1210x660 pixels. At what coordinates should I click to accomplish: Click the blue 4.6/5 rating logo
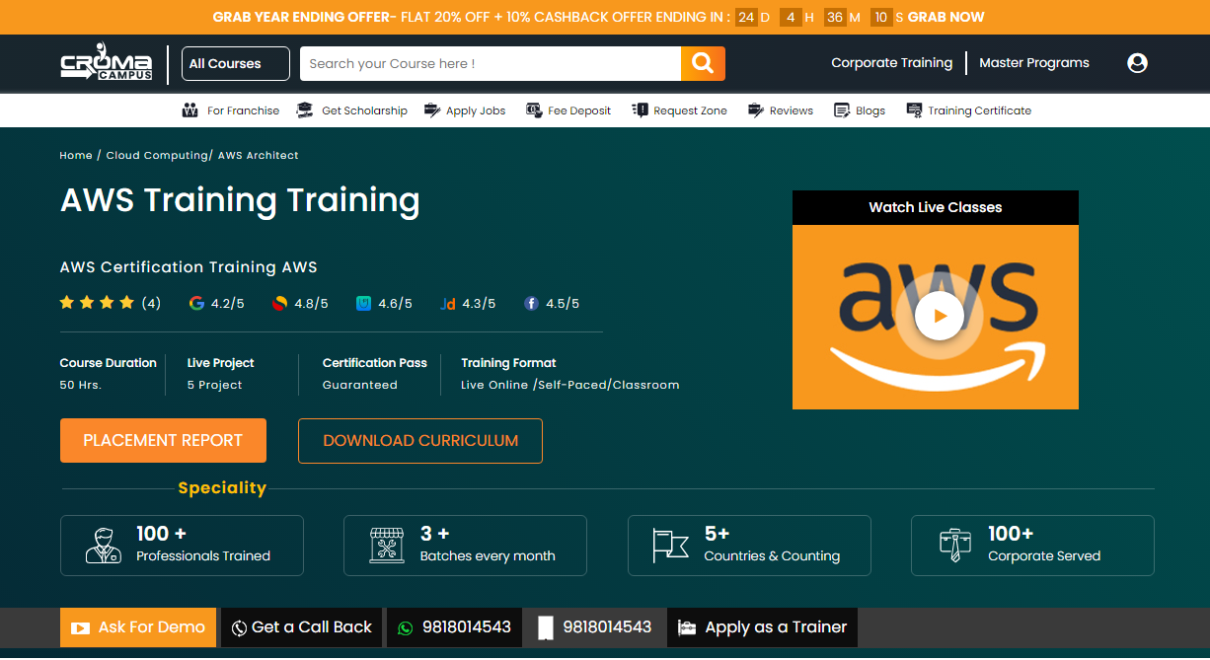pos(363,304)
